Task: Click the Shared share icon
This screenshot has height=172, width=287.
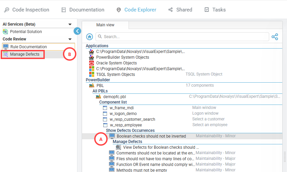Action: click(x=170, y=10)
